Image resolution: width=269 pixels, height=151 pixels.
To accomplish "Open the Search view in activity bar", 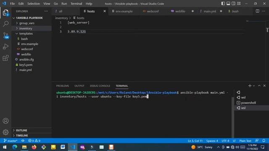I will [5, 24].
